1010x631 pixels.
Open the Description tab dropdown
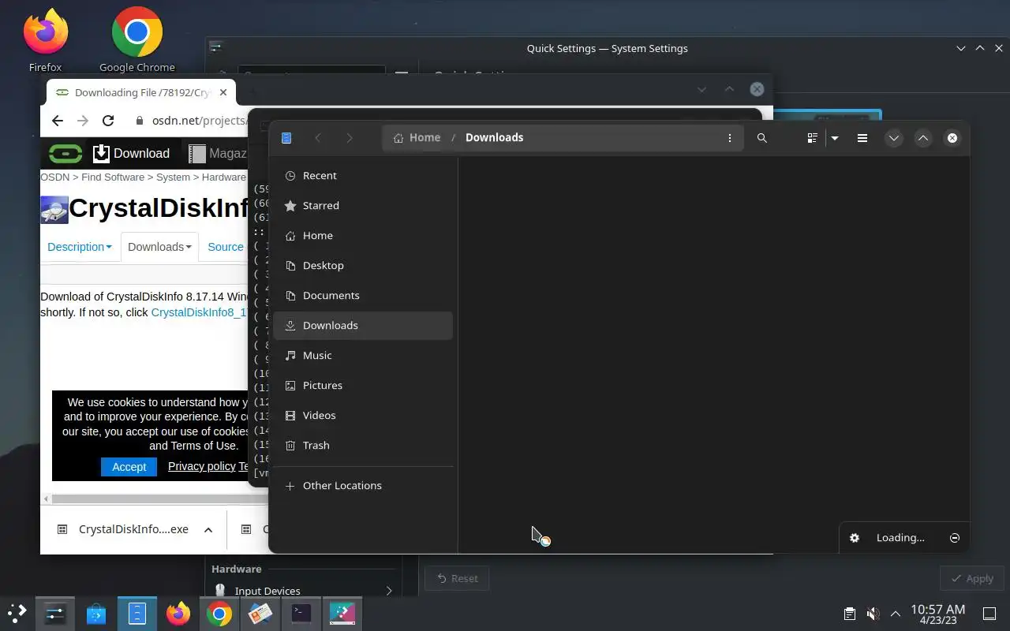click(x=80, y=247)
